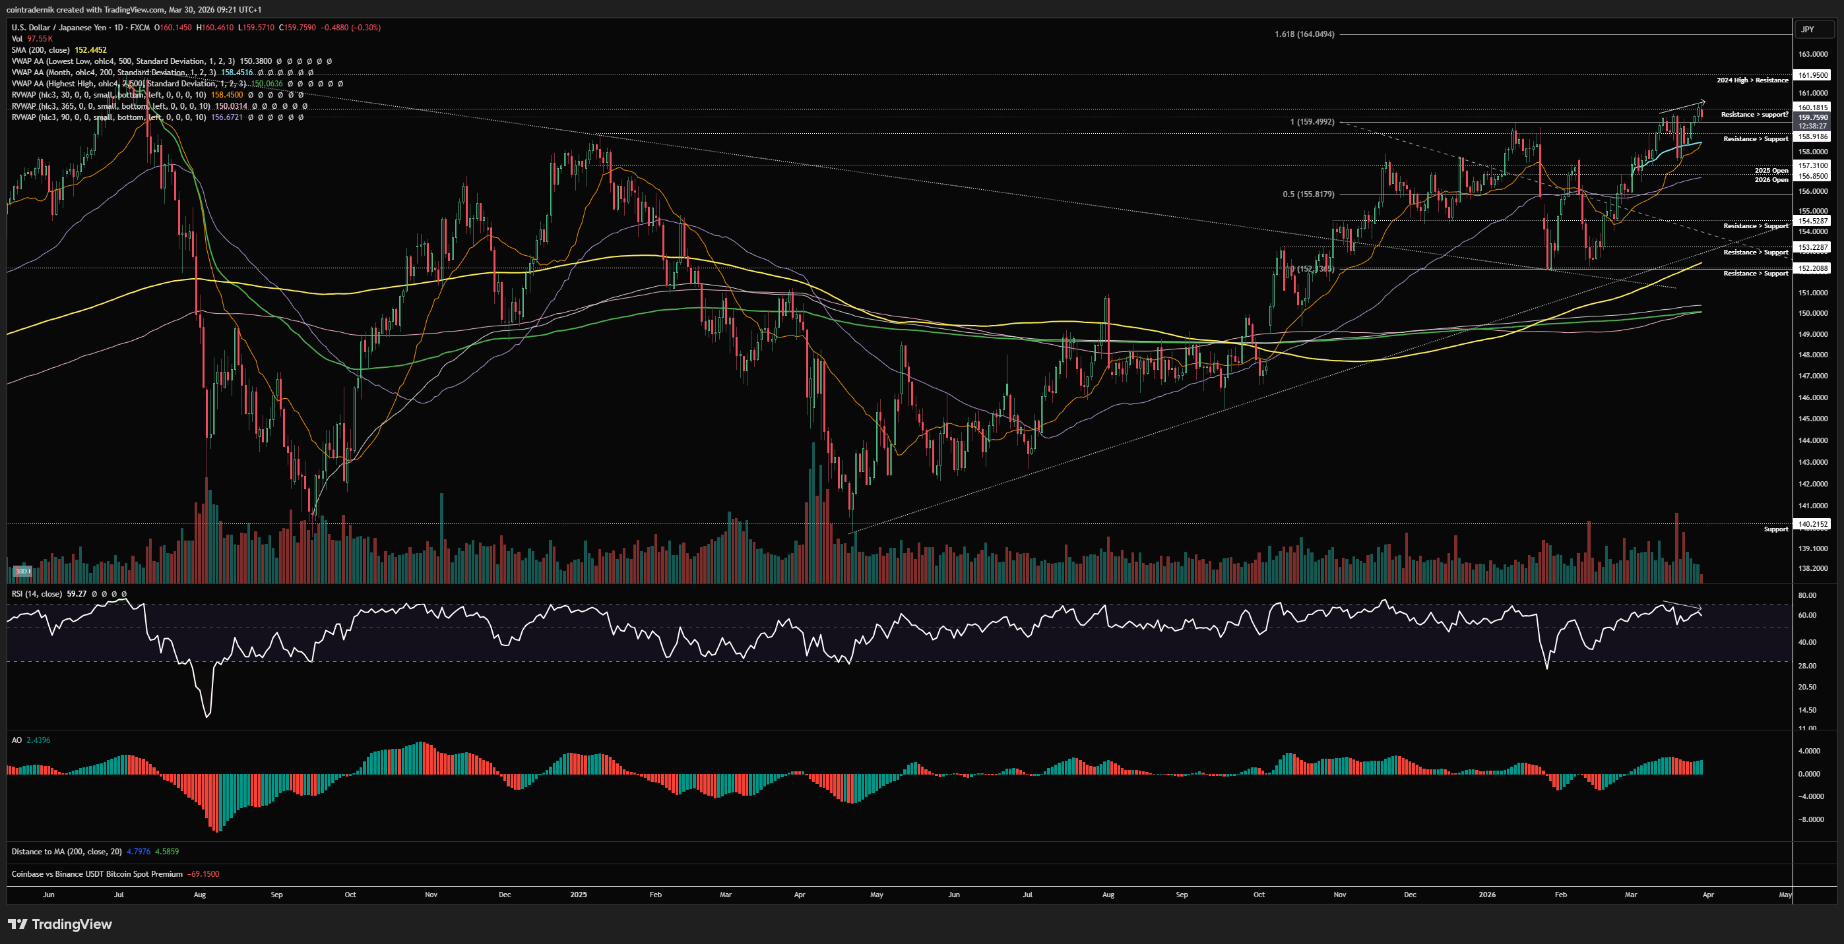Open the JPY currency selector

[1808, 29]
